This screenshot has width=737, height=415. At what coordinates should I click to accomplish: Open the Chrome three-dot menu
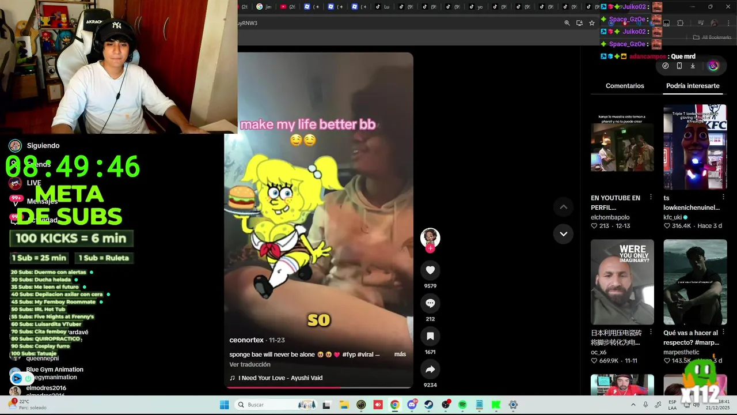pos(728,23)
